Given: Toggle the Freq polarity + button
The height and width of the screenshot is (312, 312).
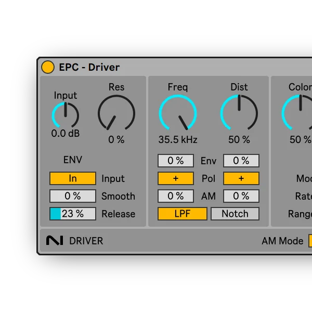Looking at the screenshot, I should (x=176, y=178).
